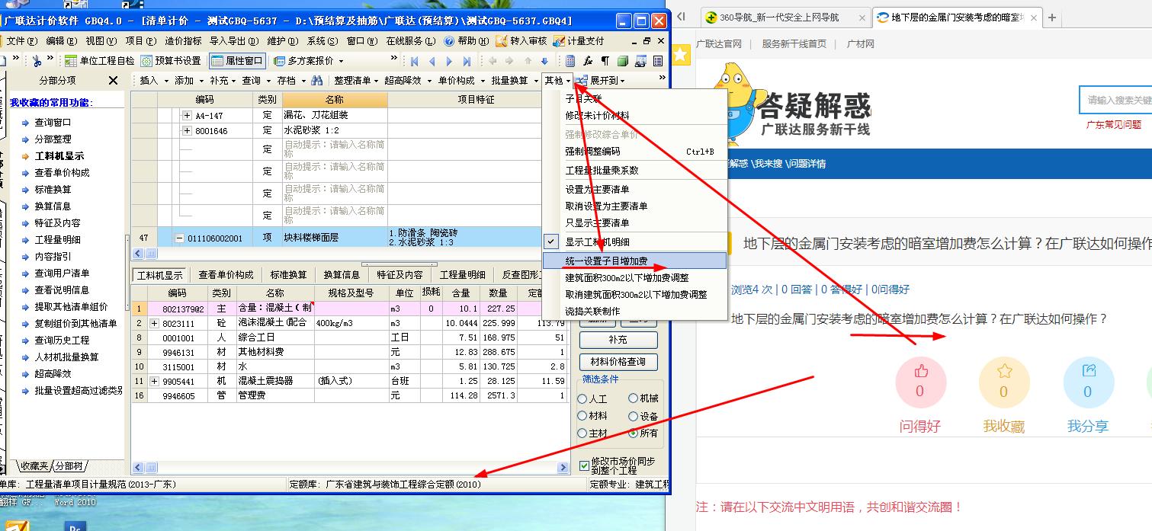Viewport: 1152px width, 531px height.
Task: Open the 批量换算 dropdown
Action: [x=514, y=80]
